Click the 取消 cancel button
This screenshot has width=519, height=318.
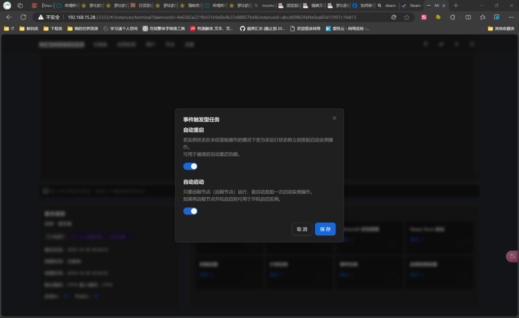[302, 229]
